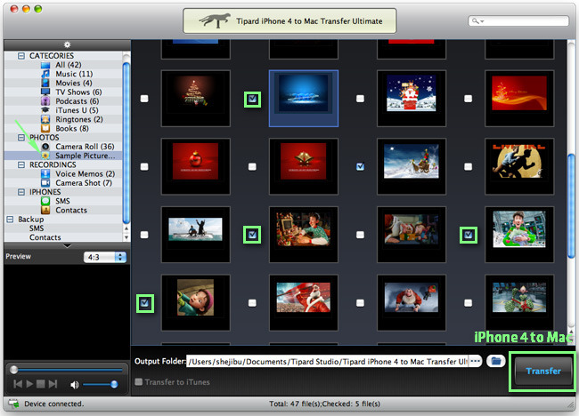Stop the preview playback

tap(41, 384)
